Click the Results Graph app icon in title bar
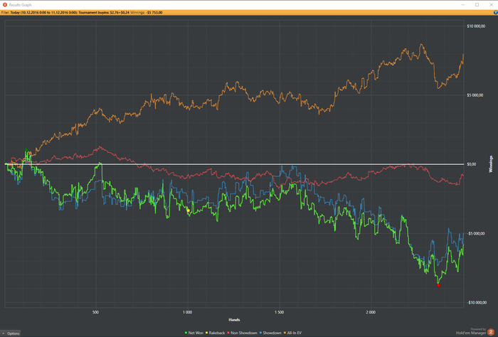Image resolution: width=498 pixels, height=337 pixels. 4,5
